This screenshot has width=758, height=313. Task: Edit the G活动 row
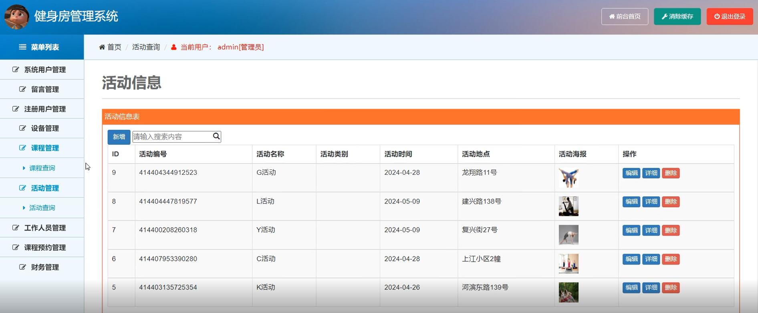[x=631, y=173]
